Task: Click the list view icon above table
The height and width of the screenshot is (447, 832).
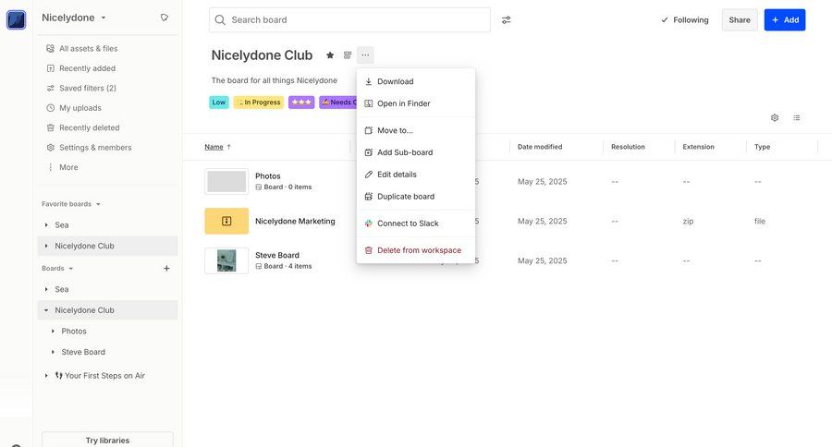Action: coord(797,118)
